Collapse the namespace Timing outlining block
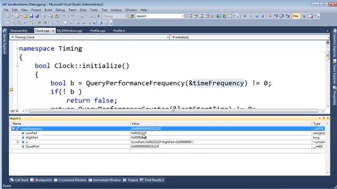Viewport: 337px width, 189px height. coord(17,49)
